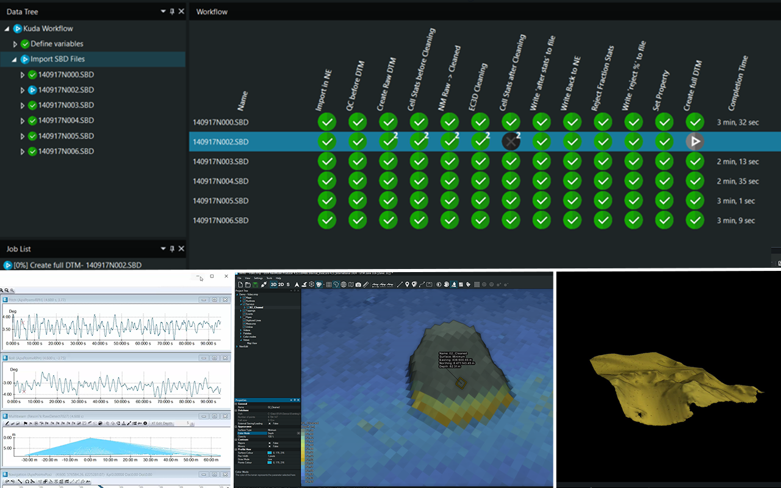The image size is (781, 488).
Task: Click the 'Set Property' checkmark for 140917N006.SBD
Action: point(664,220)
